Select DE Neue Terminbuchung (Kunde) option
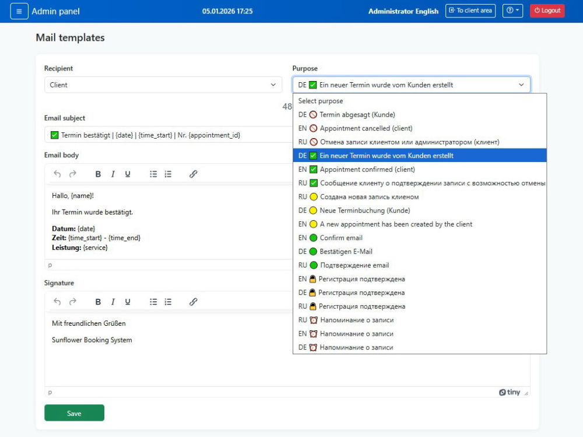 pyautogui.click(x=419, y=210)
